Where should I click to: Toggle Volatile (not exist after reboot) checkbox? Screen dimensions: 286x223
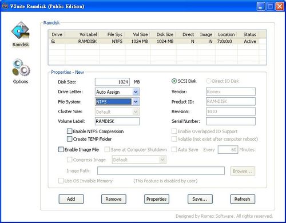click(174, 139)
